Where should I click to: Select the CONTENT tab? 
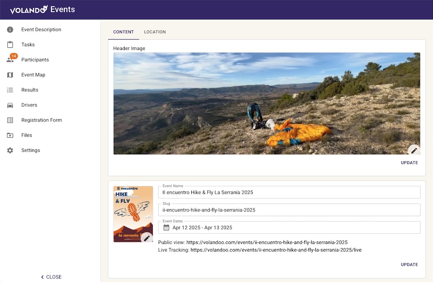tap(123, 32)
